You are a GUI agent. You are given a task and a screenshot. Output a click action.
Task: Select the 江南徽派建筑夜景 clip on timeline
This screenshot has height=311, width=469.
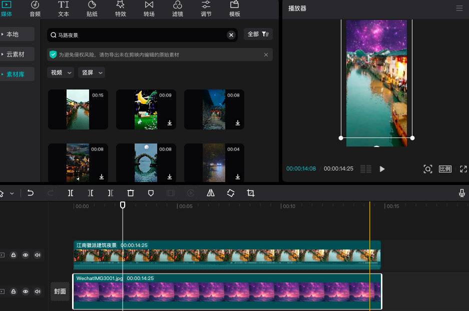point(227,255)
